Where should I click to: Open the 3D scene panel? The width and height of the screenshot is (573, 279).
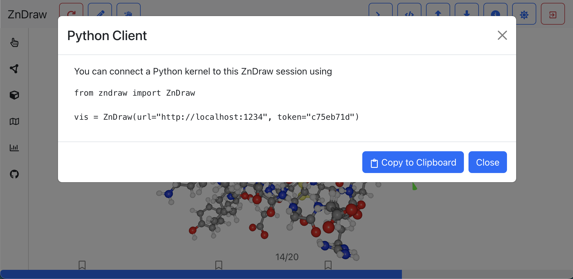[x=14, y=95]
